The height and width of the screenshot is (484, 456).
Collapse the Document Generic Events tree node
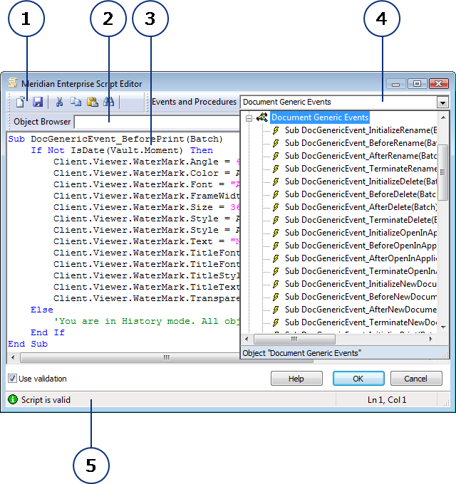pyautogui.click(x=249, y=118)
